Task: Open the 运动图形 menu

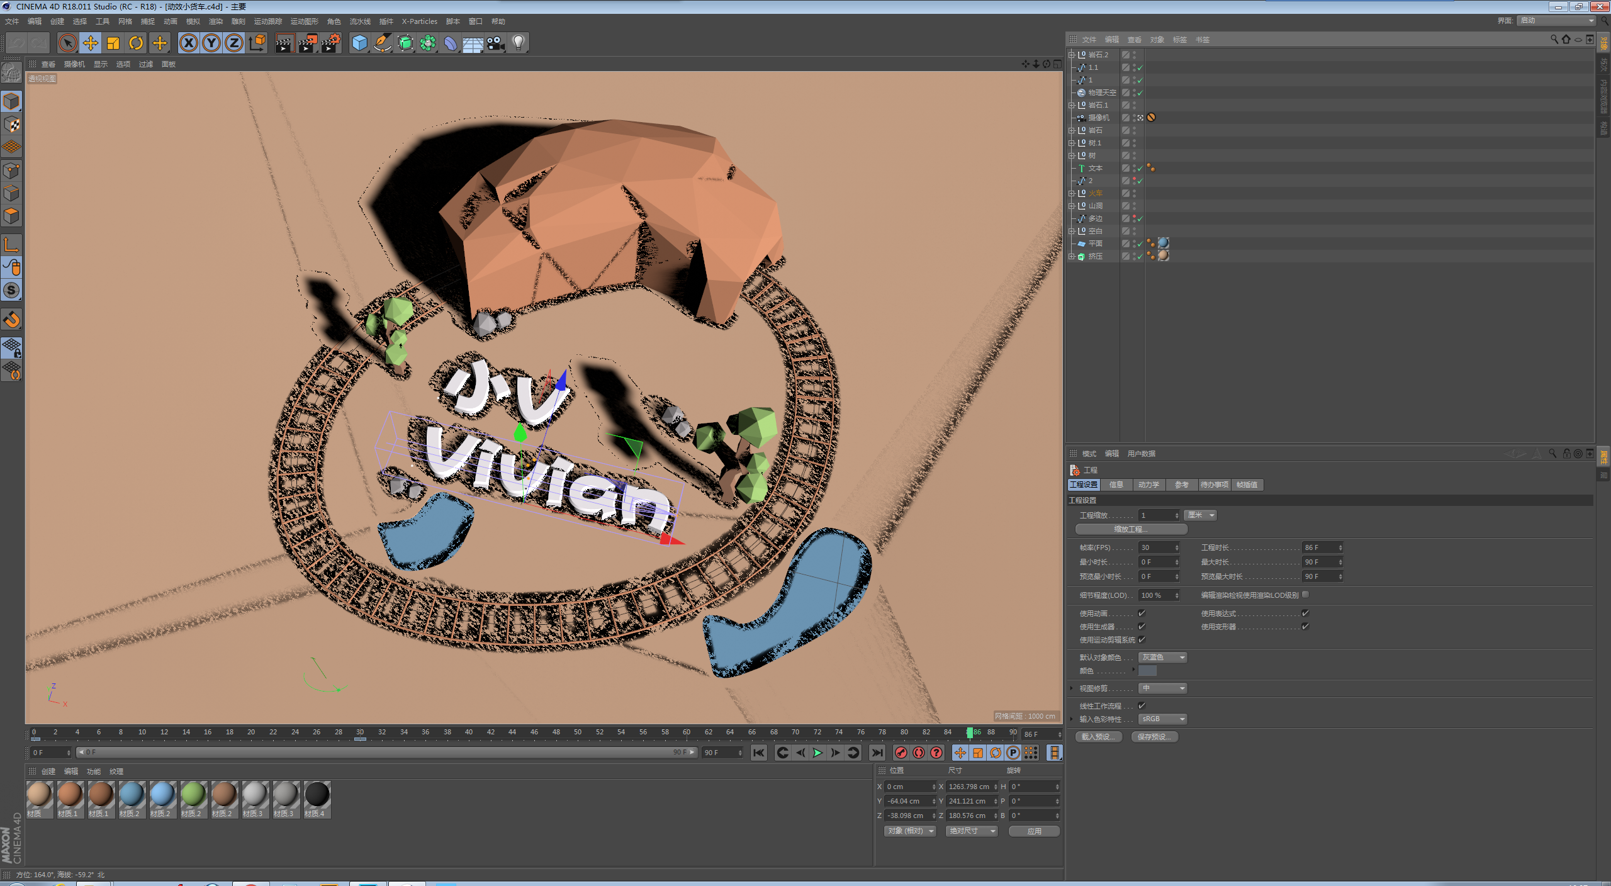Action: pyautogui.click(x=305, y=21)
